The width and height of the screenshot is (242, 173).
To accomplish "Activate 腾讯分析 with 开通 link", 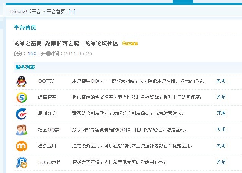I will 221,113.
